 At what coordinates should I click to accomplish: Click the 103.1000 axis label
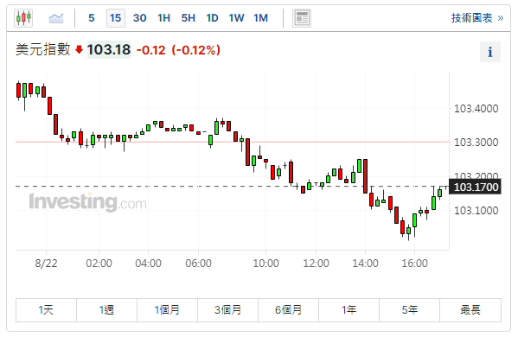(476, 211)
